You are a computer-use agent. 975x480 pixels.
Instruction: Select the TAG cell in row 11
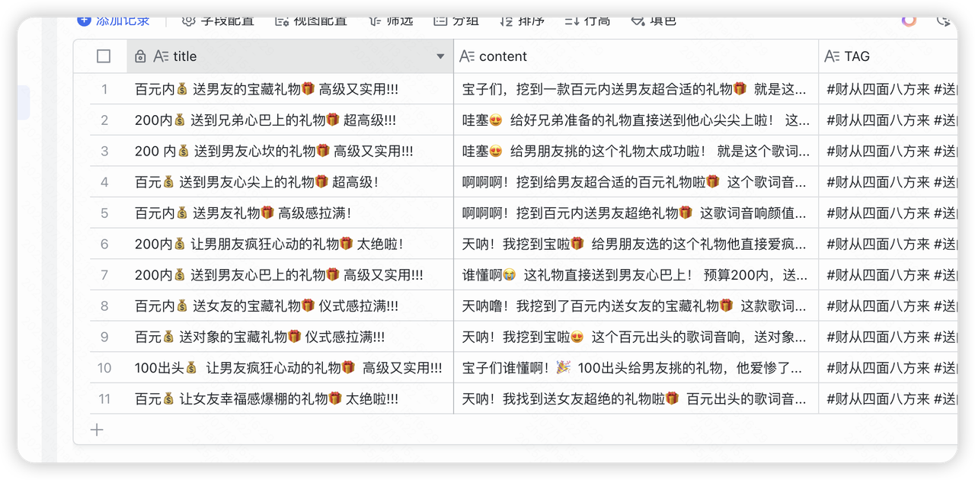coord(888,399)
